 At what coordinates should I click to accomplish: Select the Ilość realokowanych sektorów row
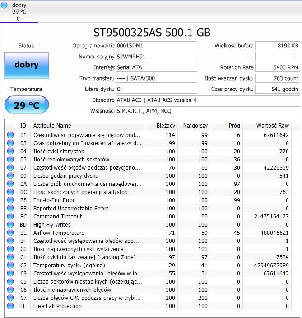point(152,159)
